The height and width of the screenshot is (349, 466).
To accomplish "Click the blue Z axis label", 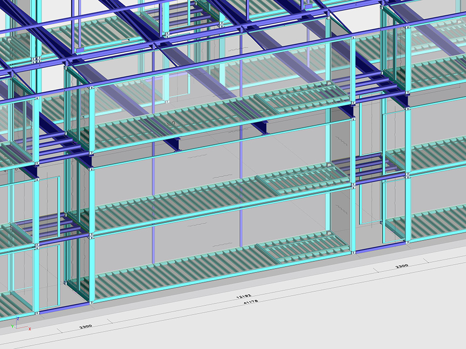I will (x=18, y=318).
